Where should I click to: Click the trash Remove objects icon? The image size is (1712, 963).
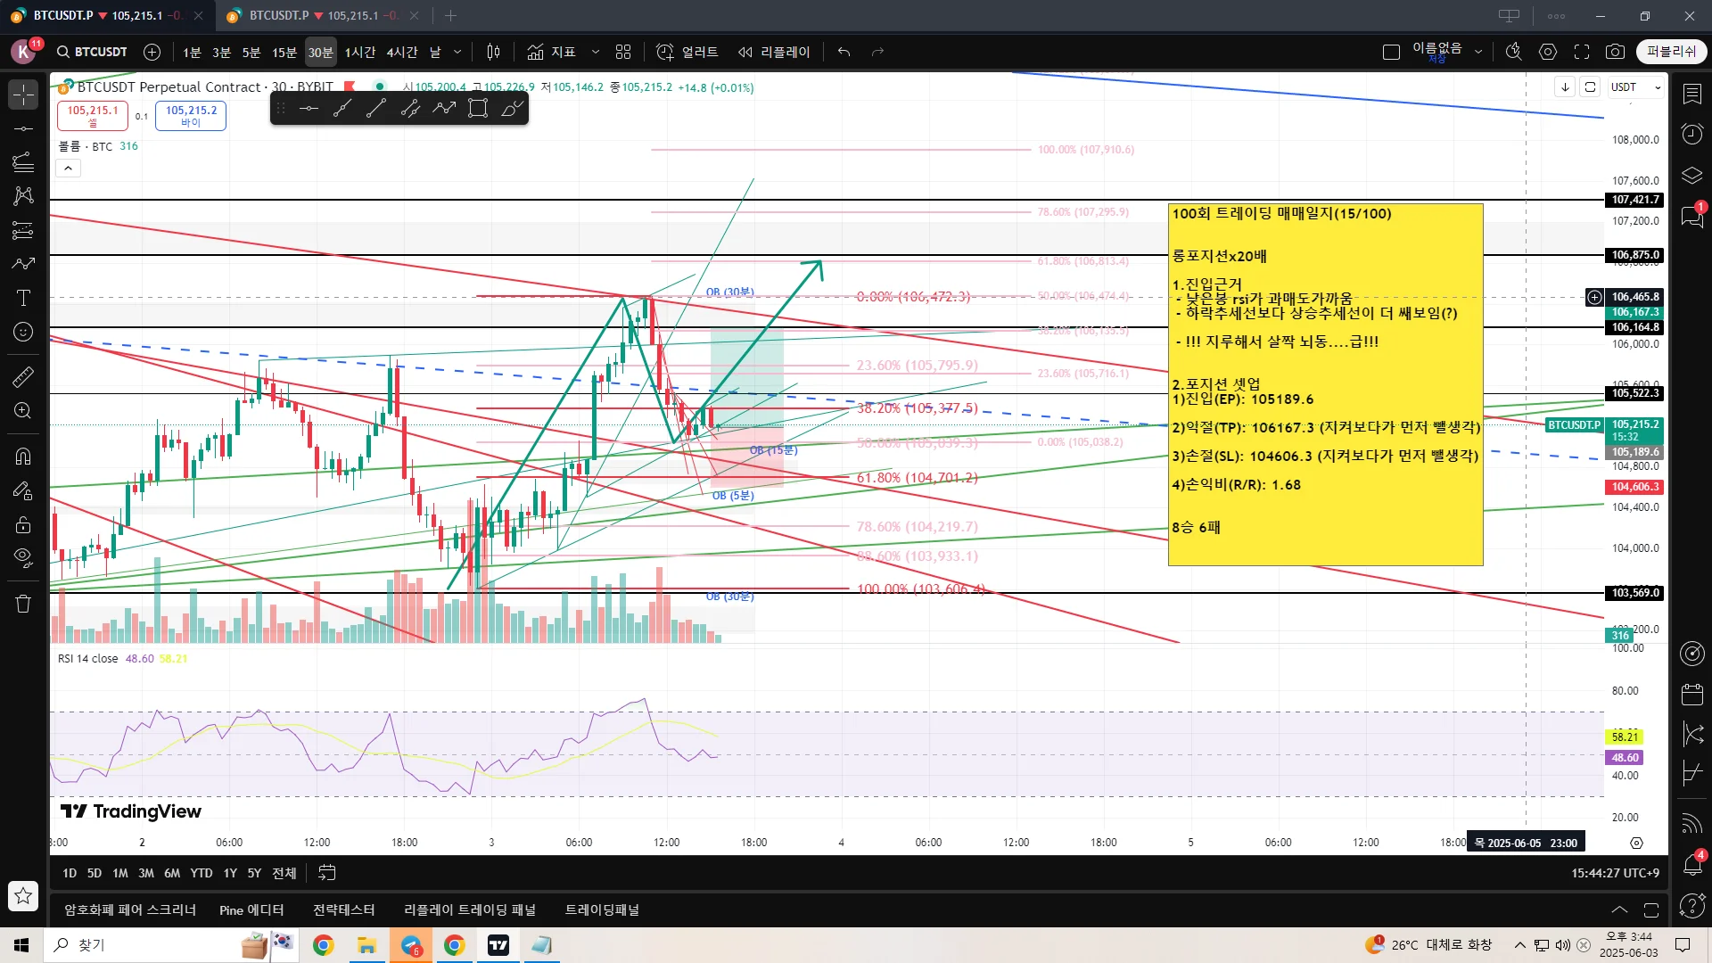tap(23, 604)
